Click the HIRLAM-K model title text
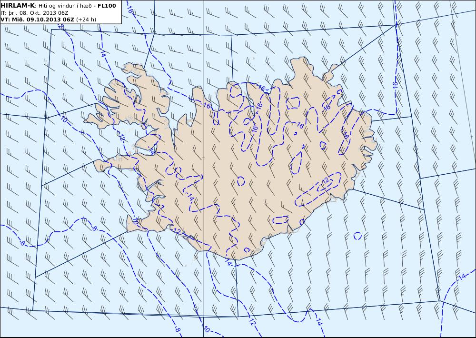The width and height of the screenshot is (476, 338). pos(18,5)
